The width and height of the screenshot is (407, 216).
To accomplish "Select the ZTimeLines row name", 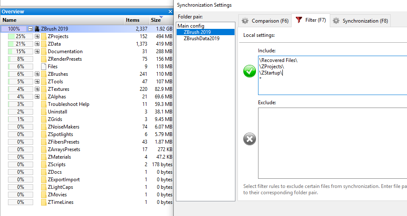I will pos(60,202).
